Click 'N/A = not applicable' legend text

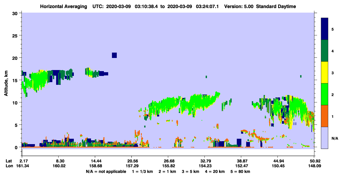click(x=106, y=171)
